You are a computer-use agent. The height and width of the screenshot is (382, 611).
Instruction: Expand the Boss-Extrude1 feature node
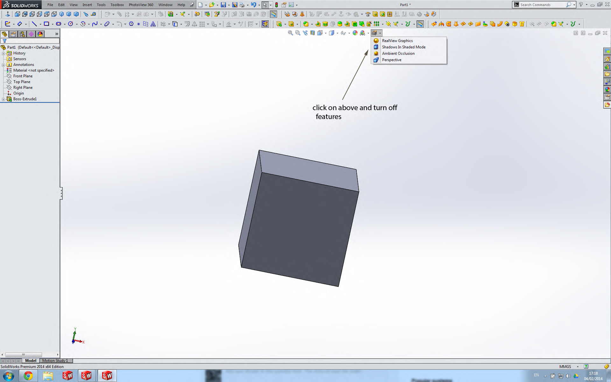point(4,99)
